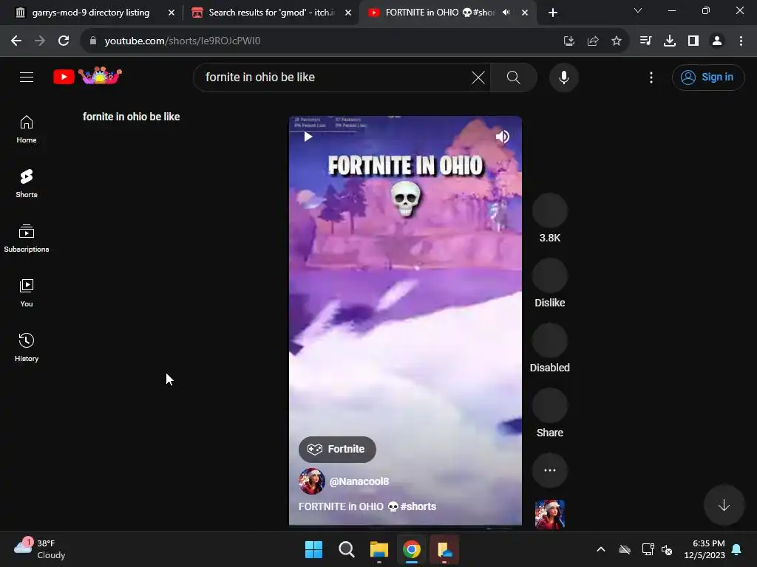The height and width of the screenshot is (567, 757).
Task: Open Subscriptions in the sidebar
Action: pos(27,238)
